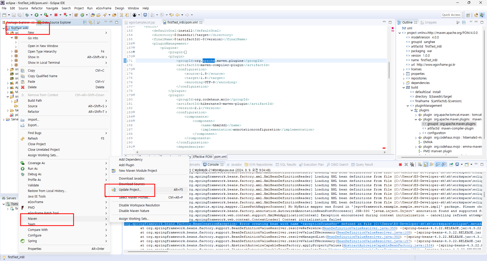Image resolution: width=487 pixels, height=261 pixels.
Task: Open BeanDefinitionValueResolver.java:359 stack trace link
Action: tap(359, 228)
